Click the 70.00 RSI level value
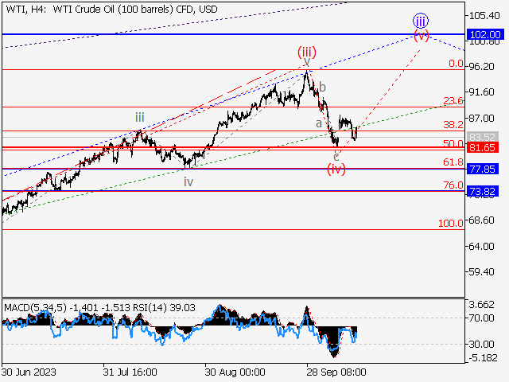 482,318
